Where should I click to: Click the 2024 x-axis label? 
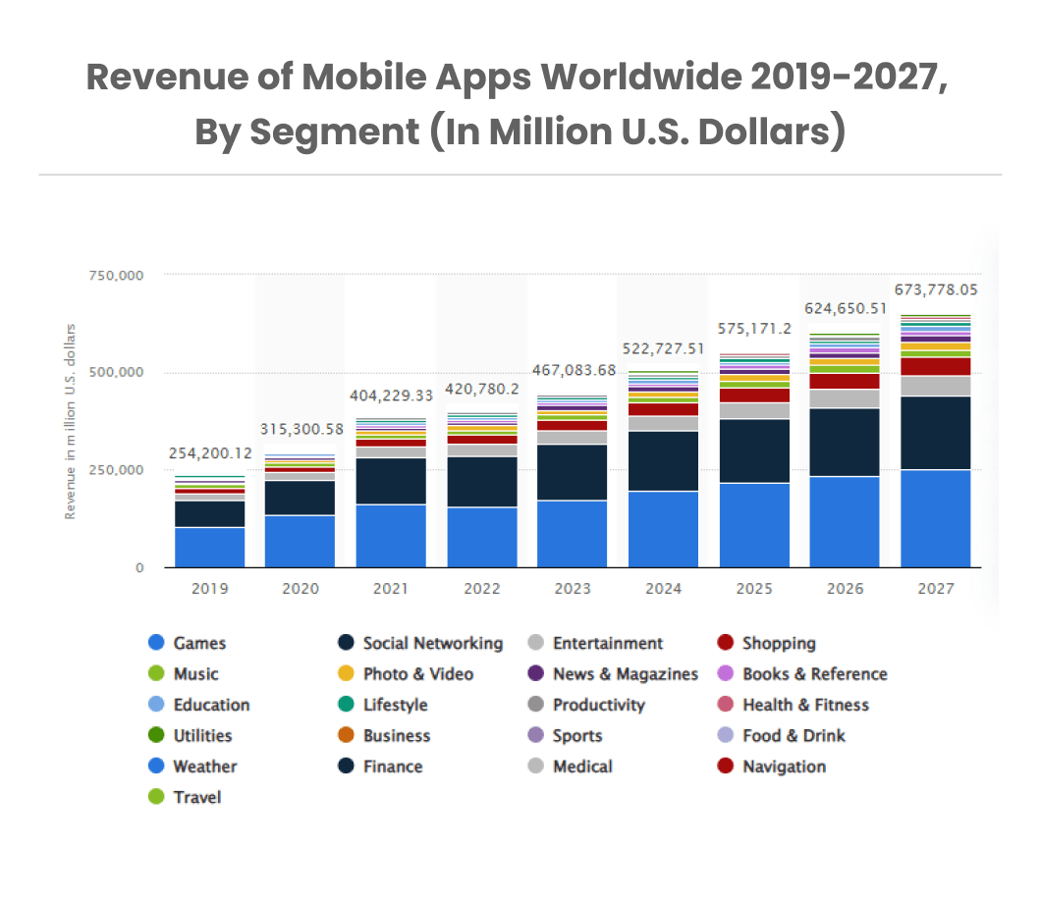click(664, 589)
